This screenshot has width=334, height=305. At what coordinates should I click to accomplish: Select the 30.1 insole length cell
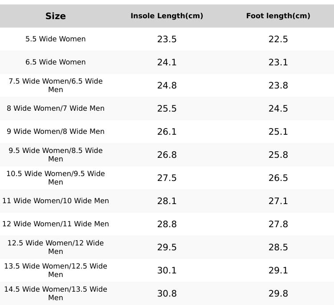click(x=167, y=270)
